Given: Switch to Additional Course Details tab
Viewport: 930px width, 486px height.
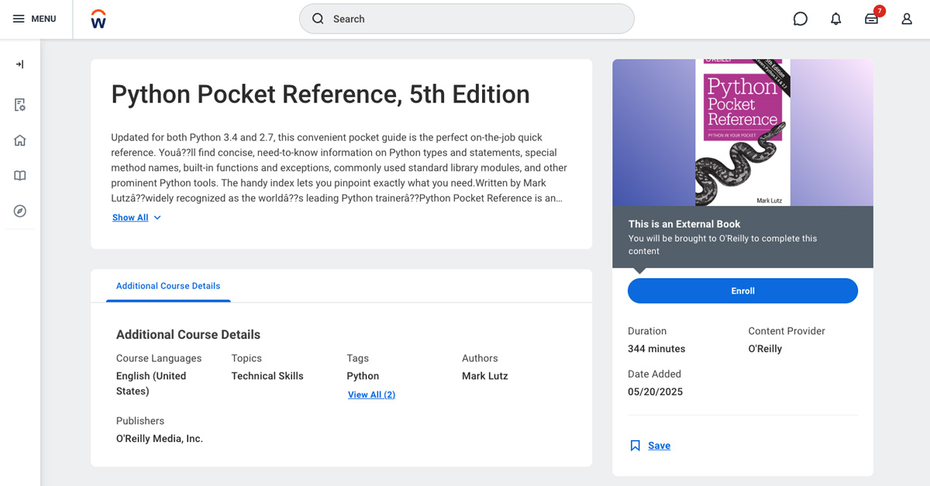Looking at the screenshot, I should click(x=168, y=286).
